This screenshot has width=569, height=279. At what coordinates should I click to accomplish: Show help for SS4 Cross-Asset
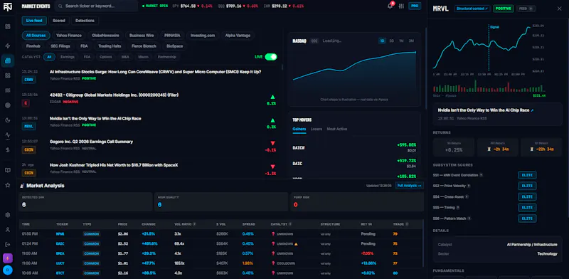467,197
